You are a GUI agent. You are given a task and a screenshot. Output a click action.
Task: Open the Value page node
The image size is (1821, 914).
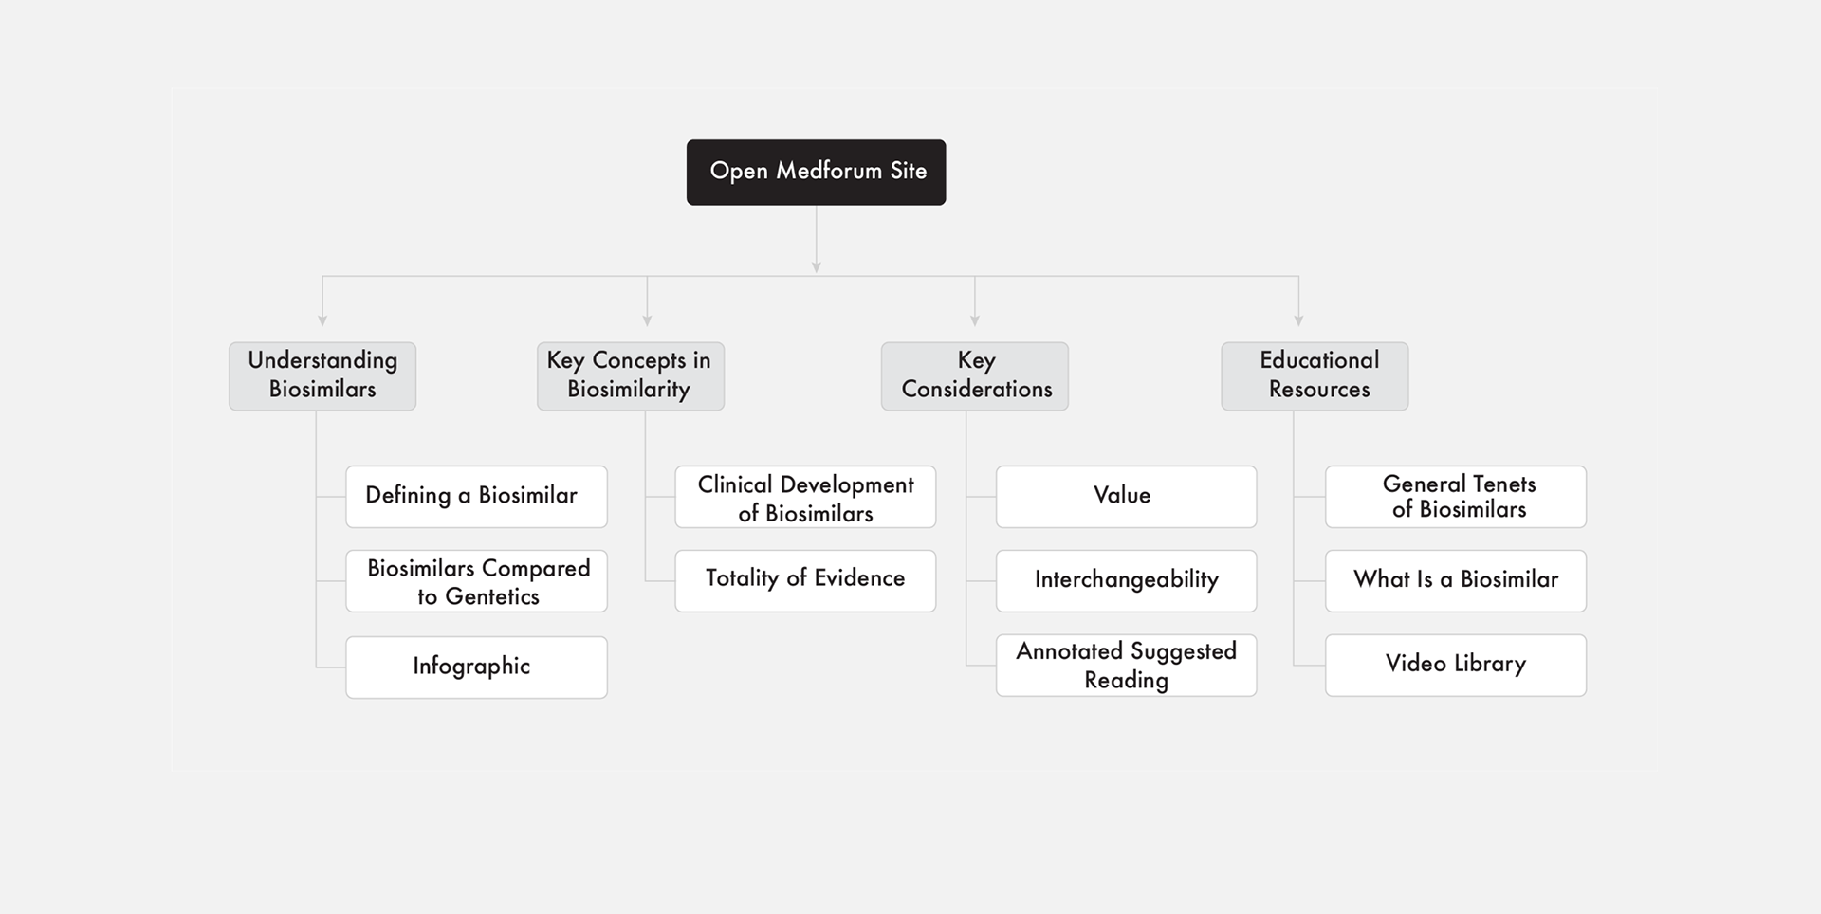click(x=1126, y=496)
